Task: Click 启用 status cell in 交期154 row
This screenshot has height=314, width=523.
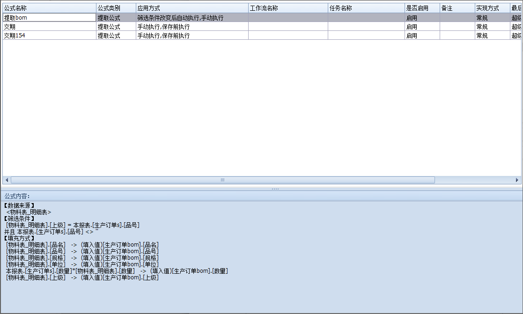Action: click(x=421, y=36)
